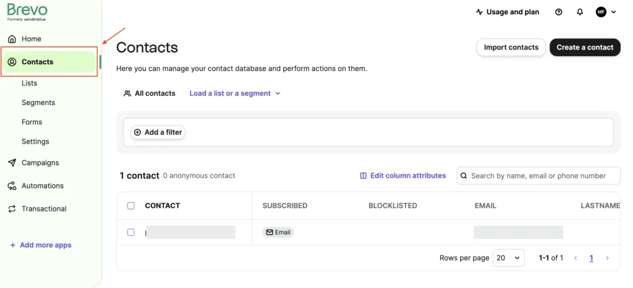Click the EMAIL column header
The image size is (633, 288).
[x=486, y=206]
